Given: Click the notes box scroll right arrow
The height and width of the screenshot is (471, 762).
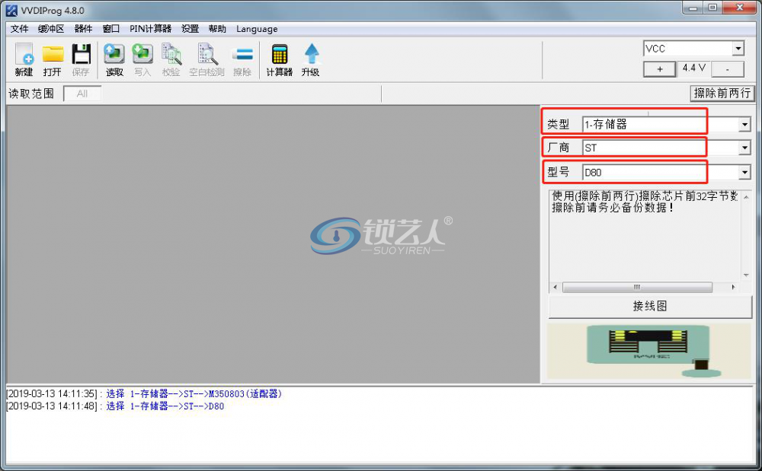Looking at the screenshot, I should point(733,287).
